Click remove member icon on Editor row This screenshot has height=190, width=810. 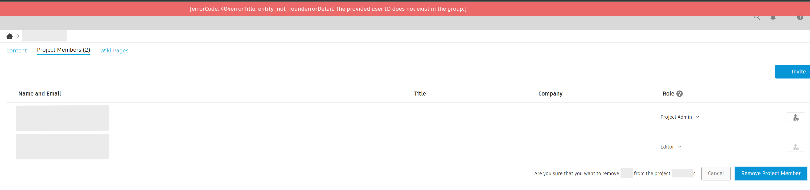[x=796, y=147]
